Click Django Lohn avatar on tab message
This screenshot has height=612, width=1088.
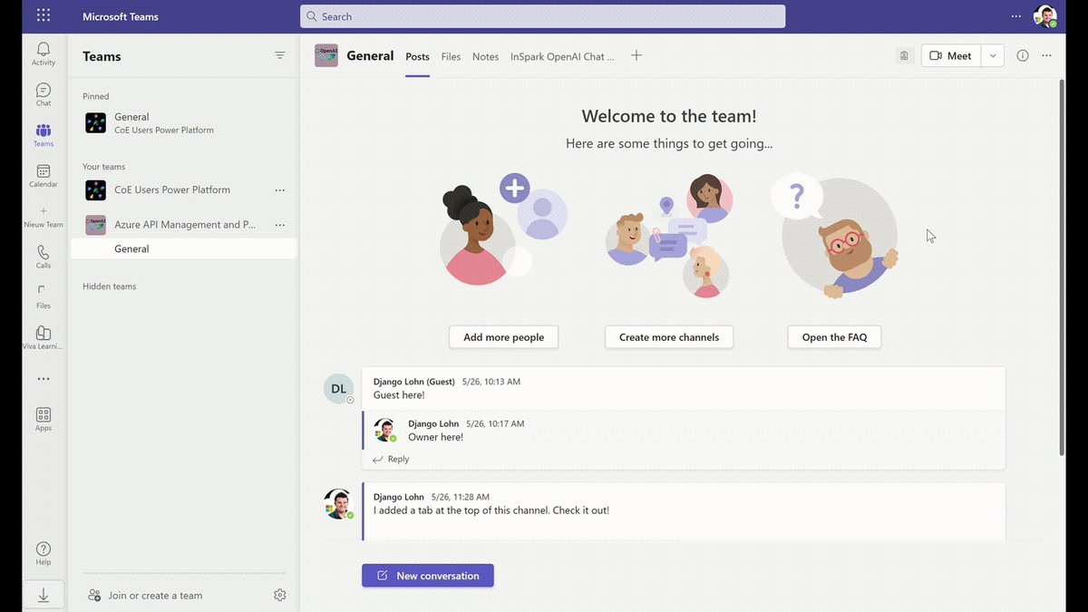click(338, 503)
